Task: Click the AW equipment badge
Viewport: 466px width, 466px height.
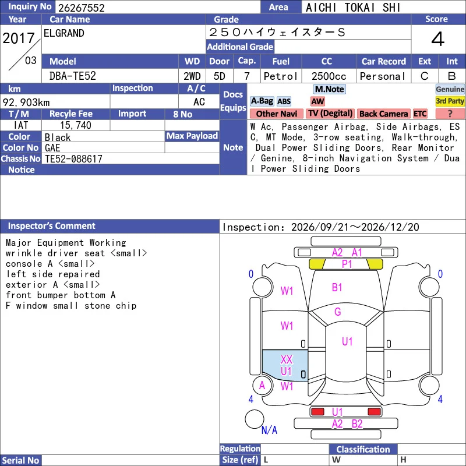Action: pos(317,101)
